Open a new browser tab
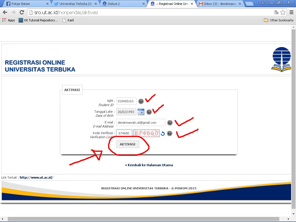 pos(249,4)
